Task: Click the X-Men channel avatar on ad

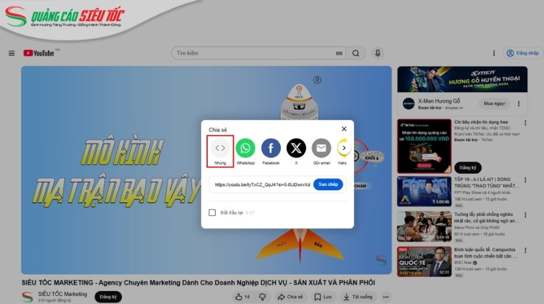Action: coord(409,103)
